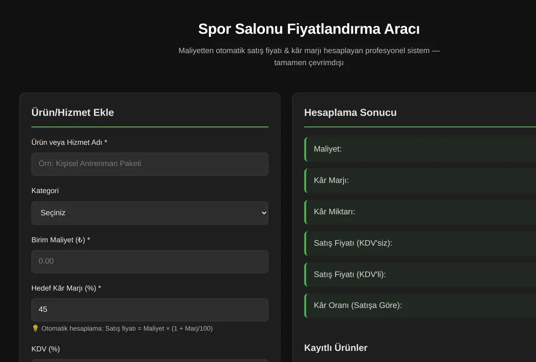Click the Birim Maliyet (₺) label
The image size is (536, 362).
61,240
